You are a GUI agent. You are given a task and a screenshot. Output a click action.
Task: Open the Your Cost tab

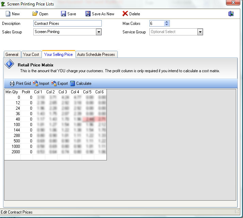click(x=31, y=54)
